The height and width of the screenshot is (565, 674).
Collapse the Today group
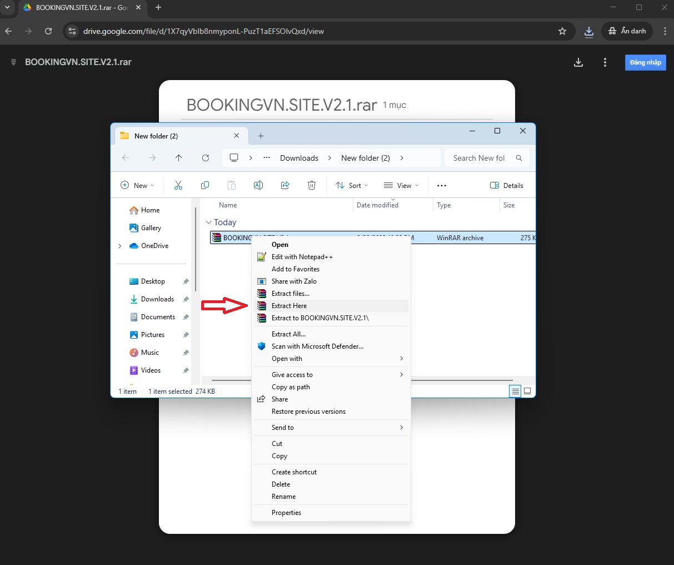pyautogui.click(x=209, y=222)
